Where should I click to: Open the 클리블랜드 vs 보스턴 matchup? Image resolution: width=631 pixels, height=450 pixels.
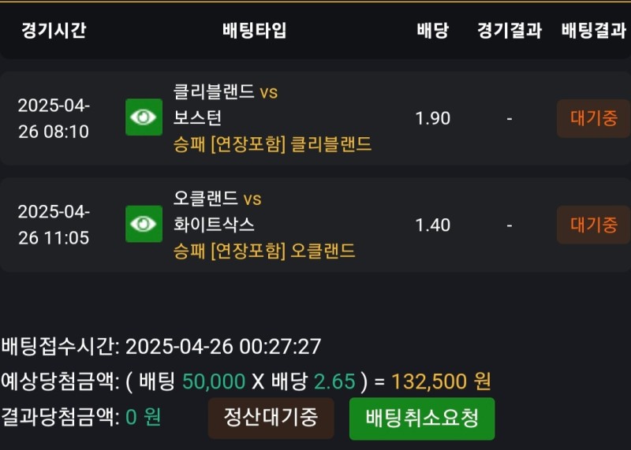226,105
